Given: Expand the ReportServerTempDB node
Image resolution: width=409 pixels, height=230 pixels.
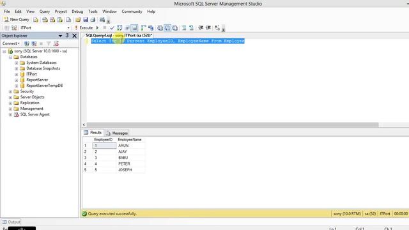Looking at the screenshot, I should (17, 86).
